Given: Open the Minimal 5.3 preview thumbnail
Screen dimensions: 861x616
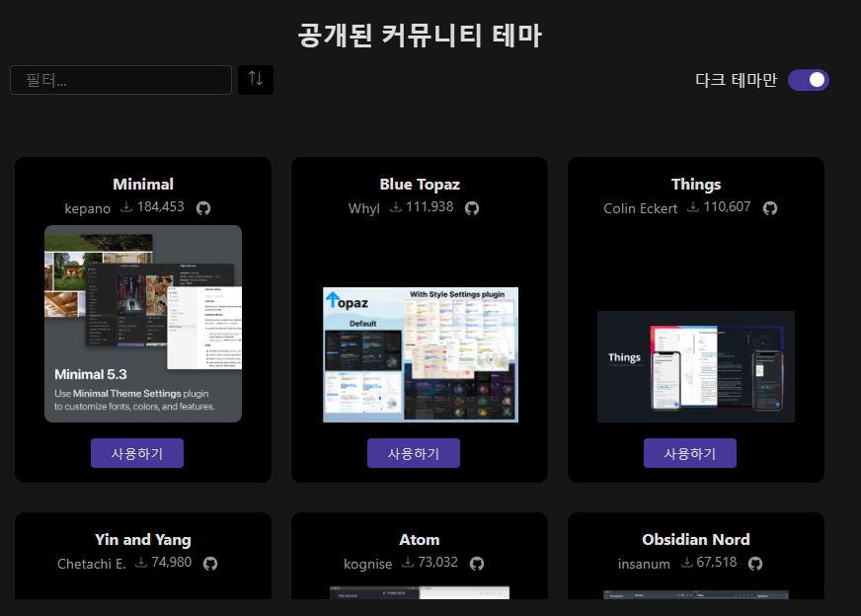Looking at the screenshot, I should coord(143,324).
